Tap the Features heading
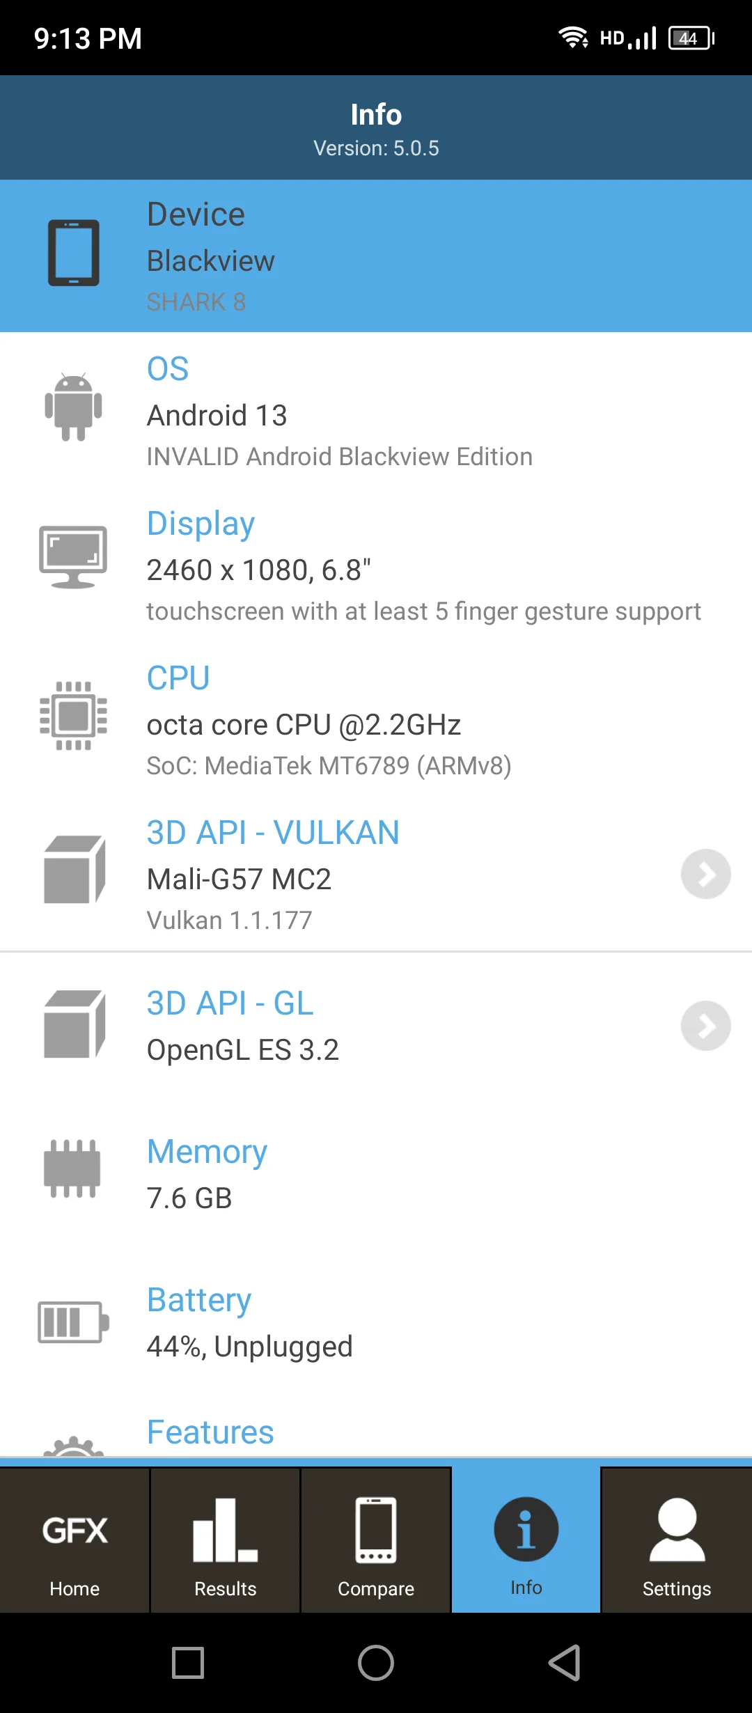Viewport: 752px width, 1713px height. 210,1432
